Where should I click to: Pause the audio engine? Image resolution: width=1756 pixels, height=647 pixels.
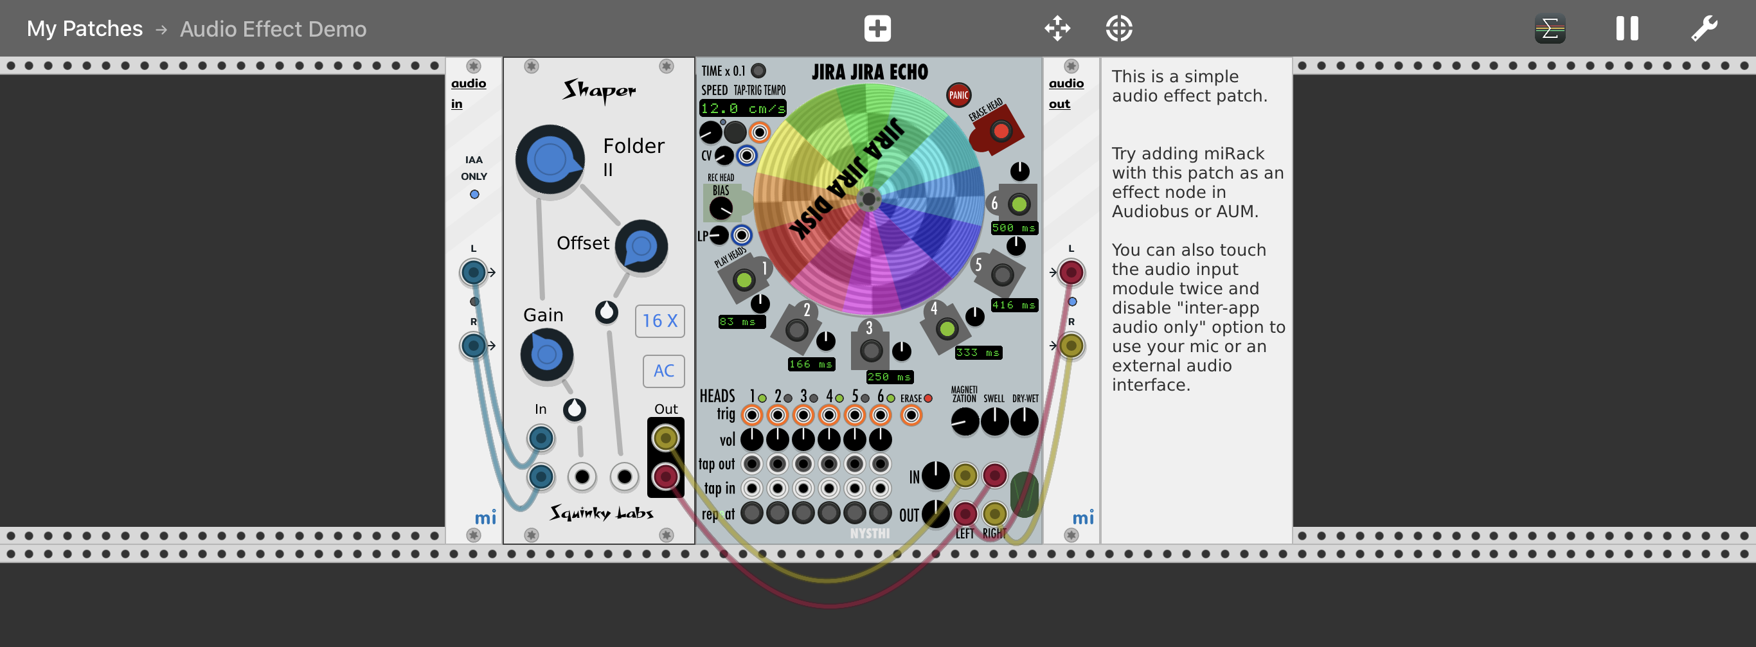[1627, 29]
